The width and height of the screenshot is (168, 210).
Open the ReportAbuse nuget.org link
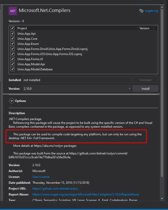coord(86,194)
